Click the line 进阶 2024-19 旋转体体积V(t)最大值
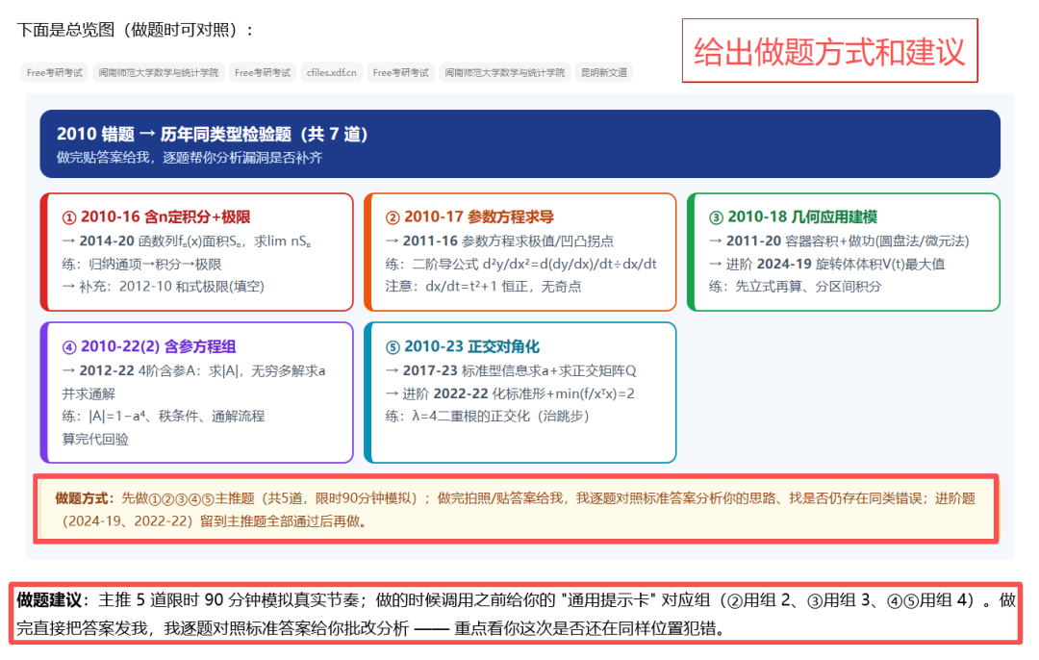This screenshot has height=660, width=1039. point(826,264)
